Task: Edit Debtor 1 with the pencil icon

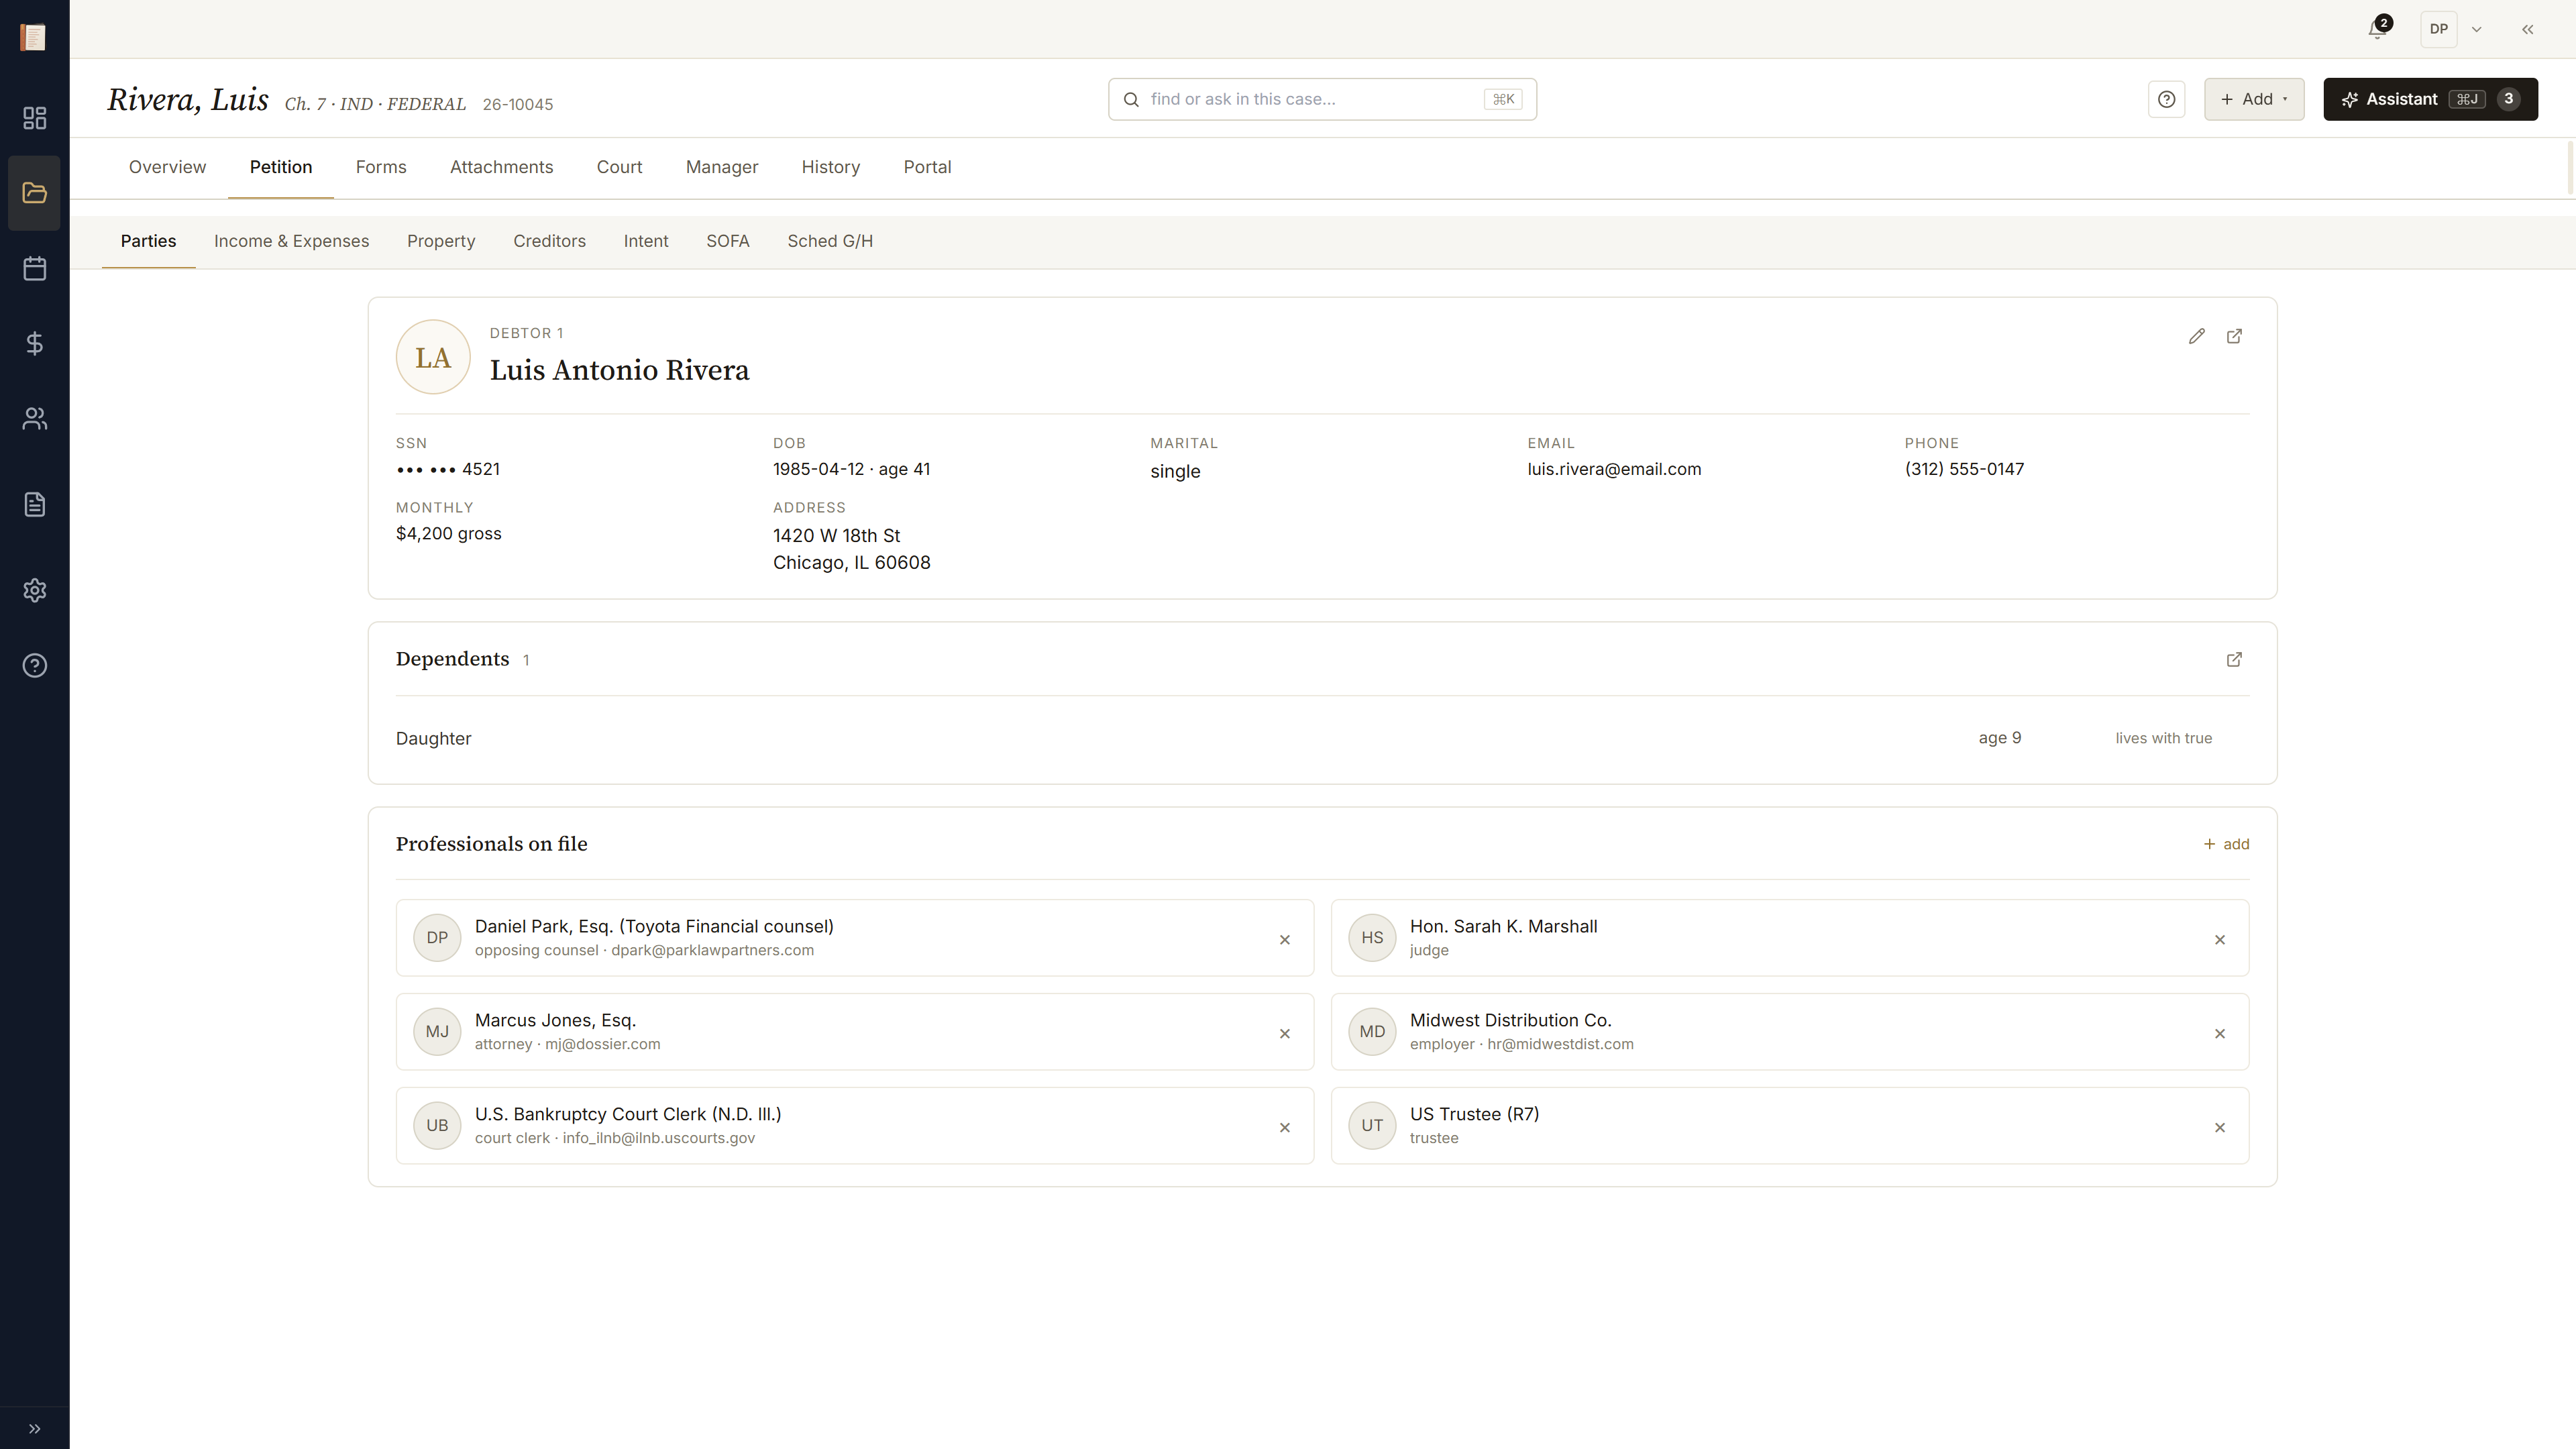Action: (2196, 336)
